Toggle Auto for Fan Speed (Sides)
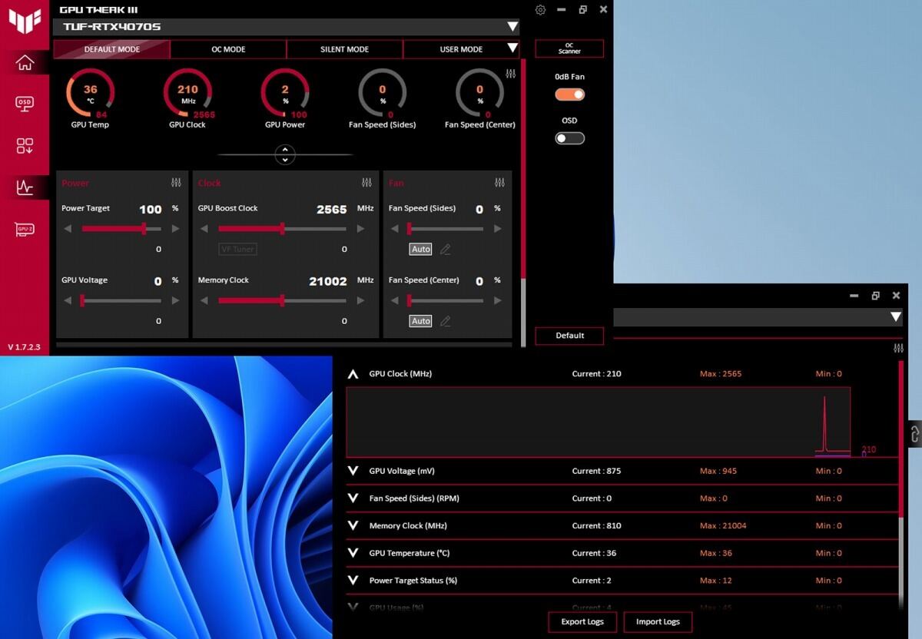The width and height of the screenshot is (922, 639). tap(421, 249)
